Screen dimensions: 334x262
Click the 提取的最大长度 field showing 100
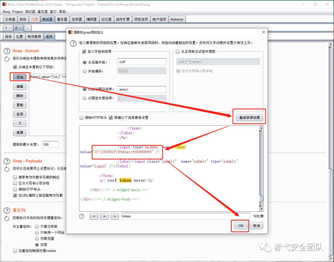click(50, 144)
